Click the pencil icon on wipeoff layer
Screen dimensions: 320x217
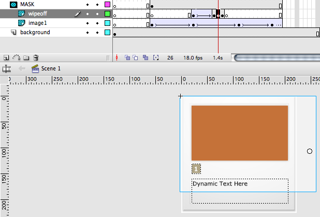tap(78, 14)
